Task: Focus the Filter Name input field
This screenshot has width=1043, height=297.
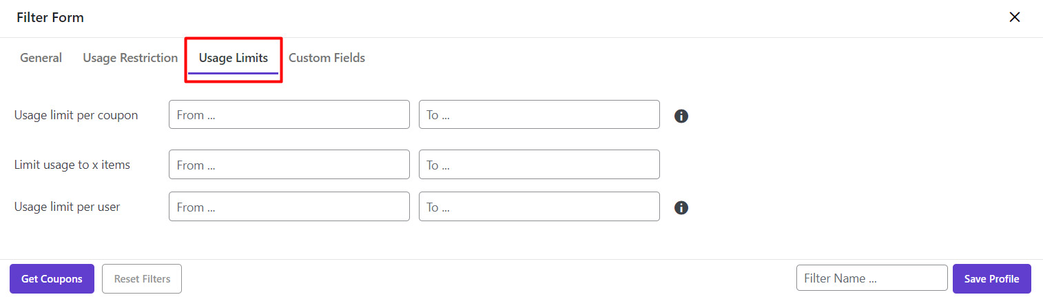Action: pyautogui.click(x=871, y=278)
